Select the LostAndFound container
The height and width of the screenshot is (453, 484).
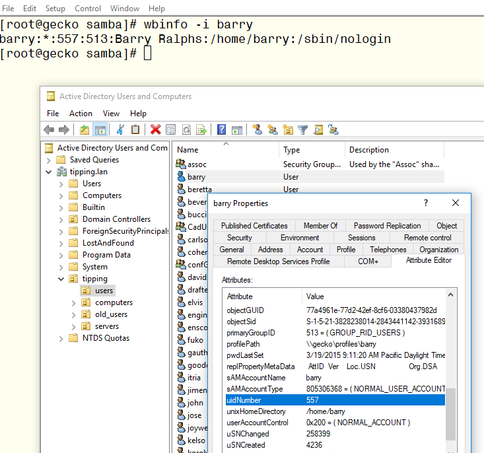[x=108, y=243]
